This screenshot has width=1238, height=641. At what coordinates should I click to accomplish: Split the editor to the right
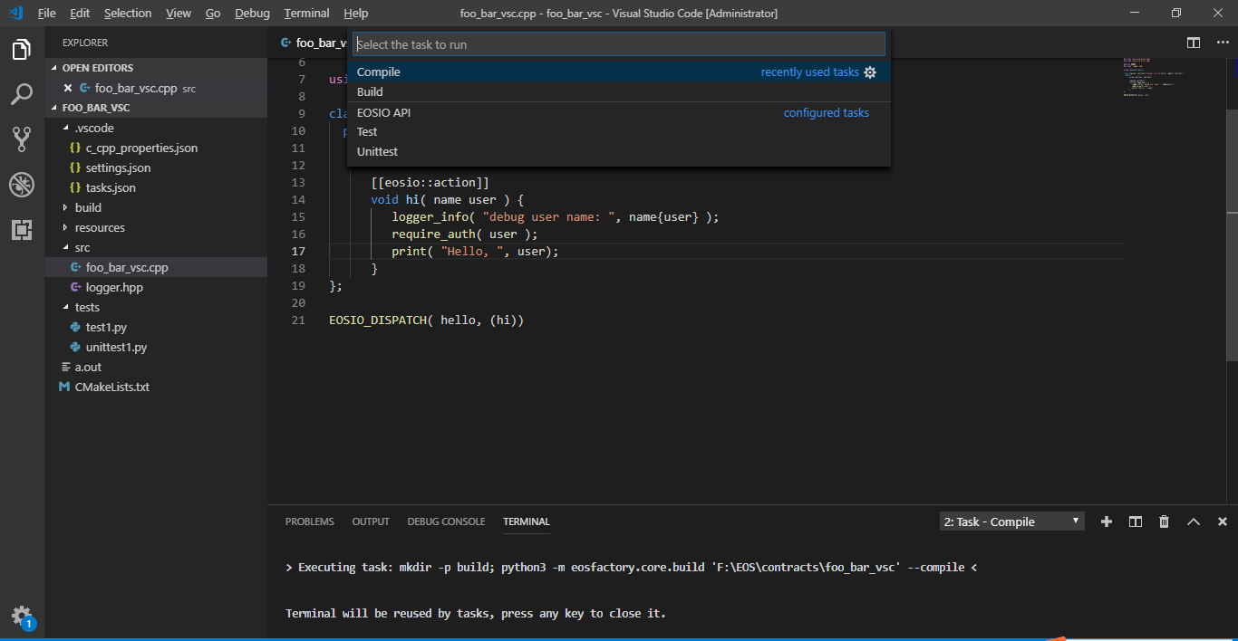(1194, 43)
